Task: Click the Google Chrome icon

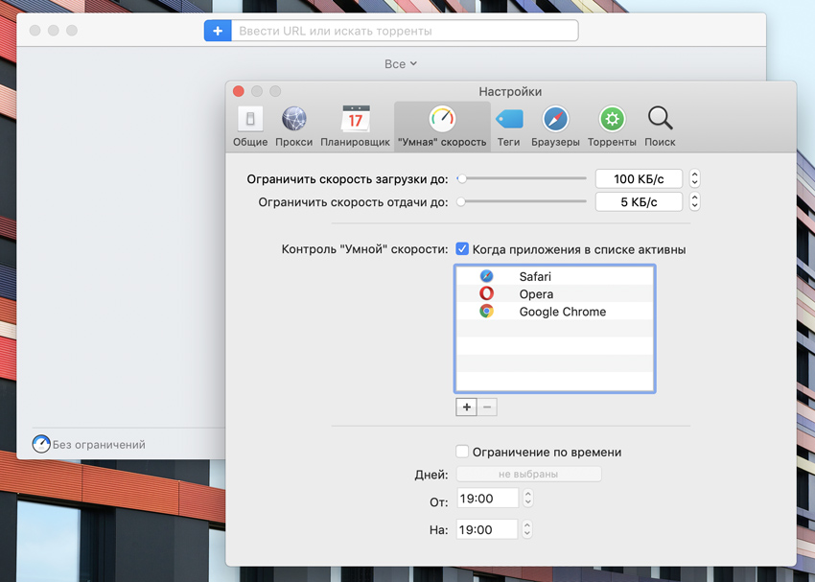Action: 486,312
